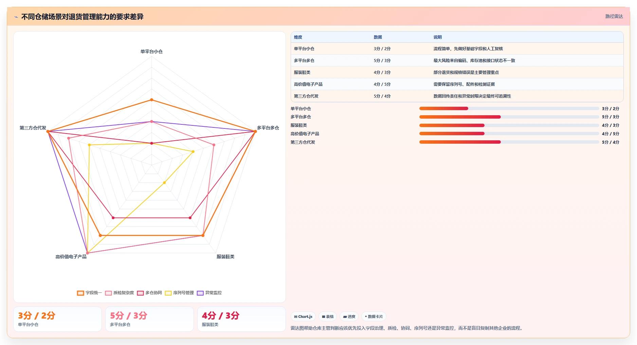Click the red 多仓协同 point on the 服装鞋类 axis
637x345 pixels.
[190, 218]
